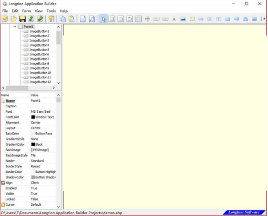
Task: Click the Caption property value field
Action: click(43, 106)
